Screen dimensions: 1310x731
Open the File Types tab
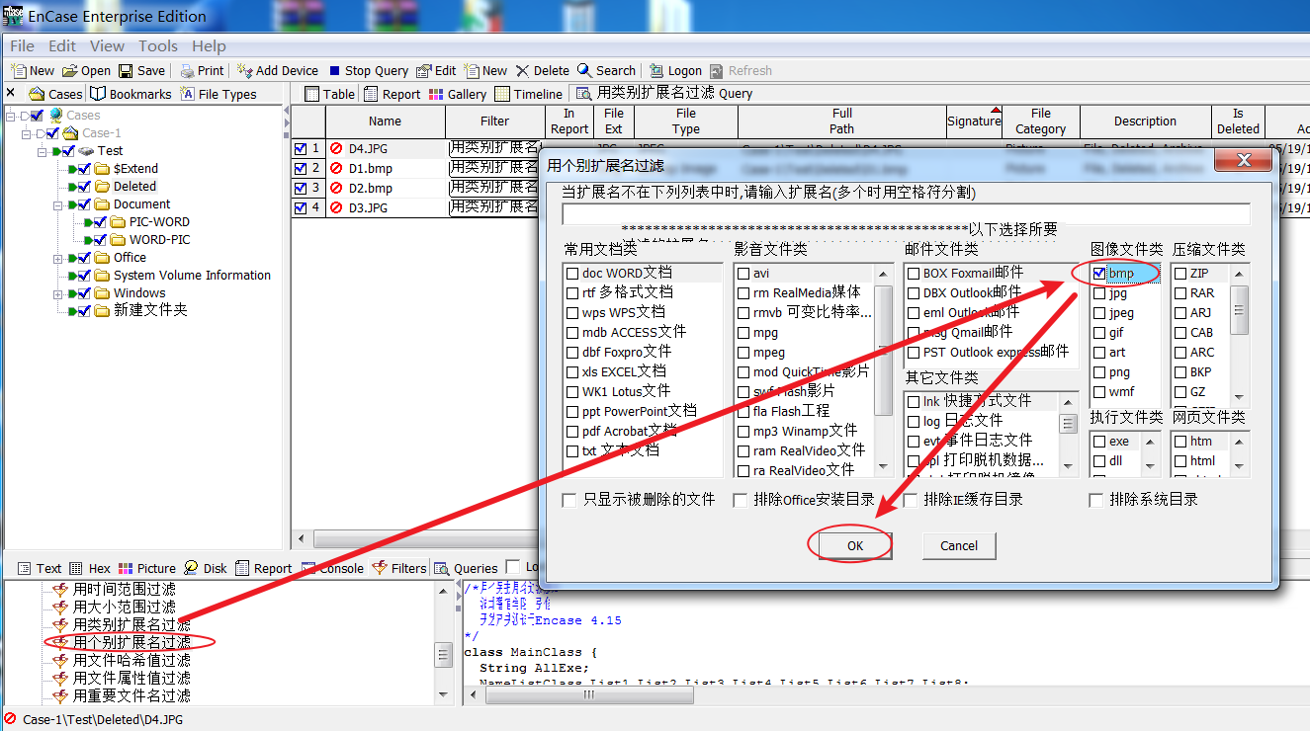[218, 94]
